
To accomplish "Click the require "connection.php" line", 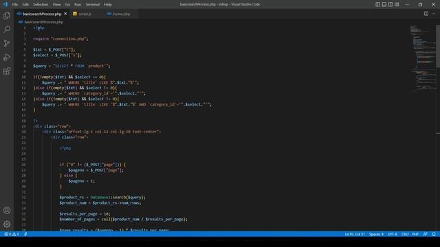I will (60, 38).
